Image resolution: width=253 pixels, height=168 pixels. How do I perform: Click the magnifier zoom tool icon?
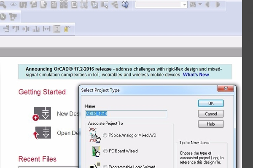point(3,5)
